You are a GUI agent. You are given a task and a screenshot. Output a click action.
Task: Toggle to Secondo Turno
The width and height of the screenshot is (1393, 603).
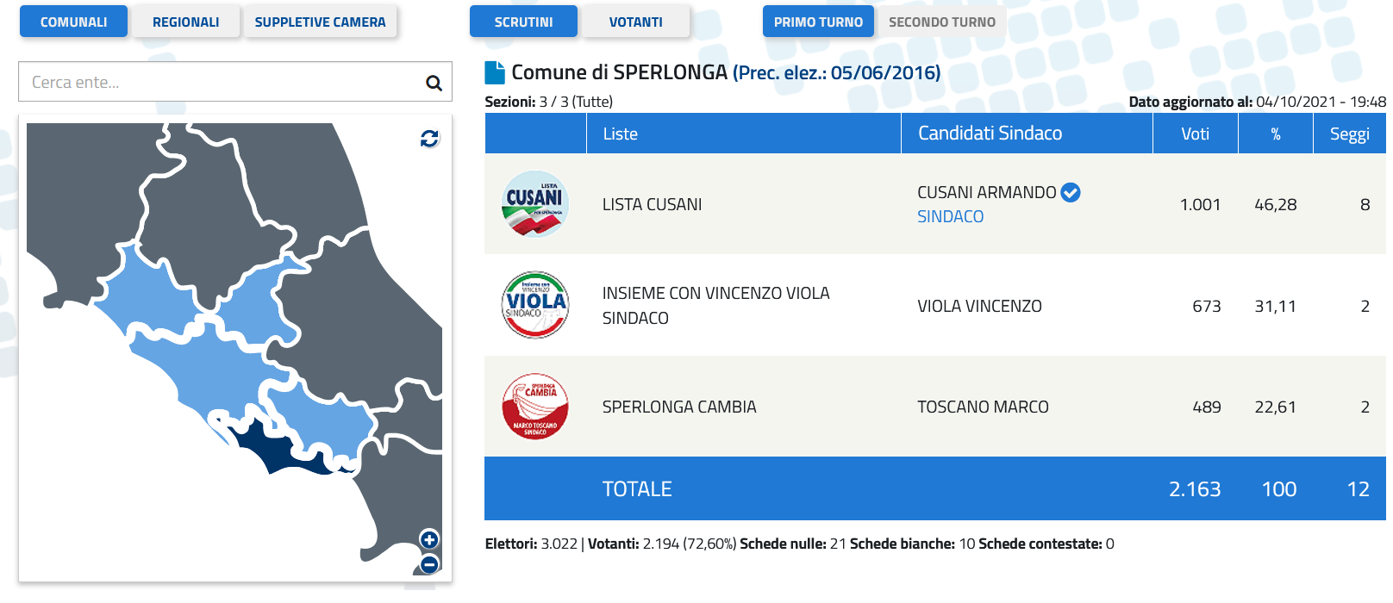pyautogui.click(x=941, y=22)
